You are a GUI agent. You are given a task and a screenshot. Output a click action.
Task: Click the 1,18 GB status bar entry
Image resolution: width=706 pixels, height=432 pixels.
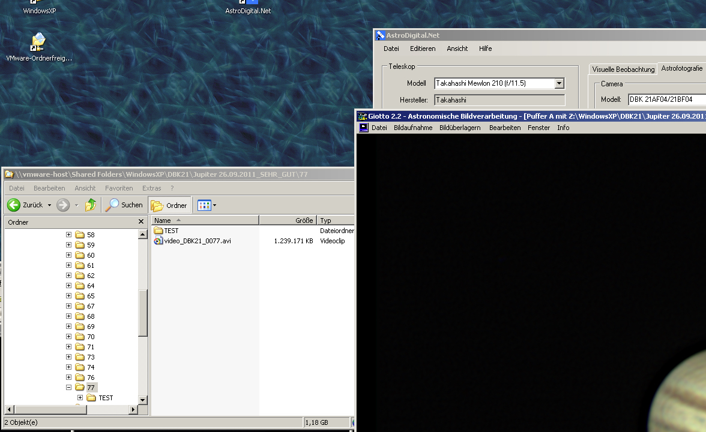[327, 422]
